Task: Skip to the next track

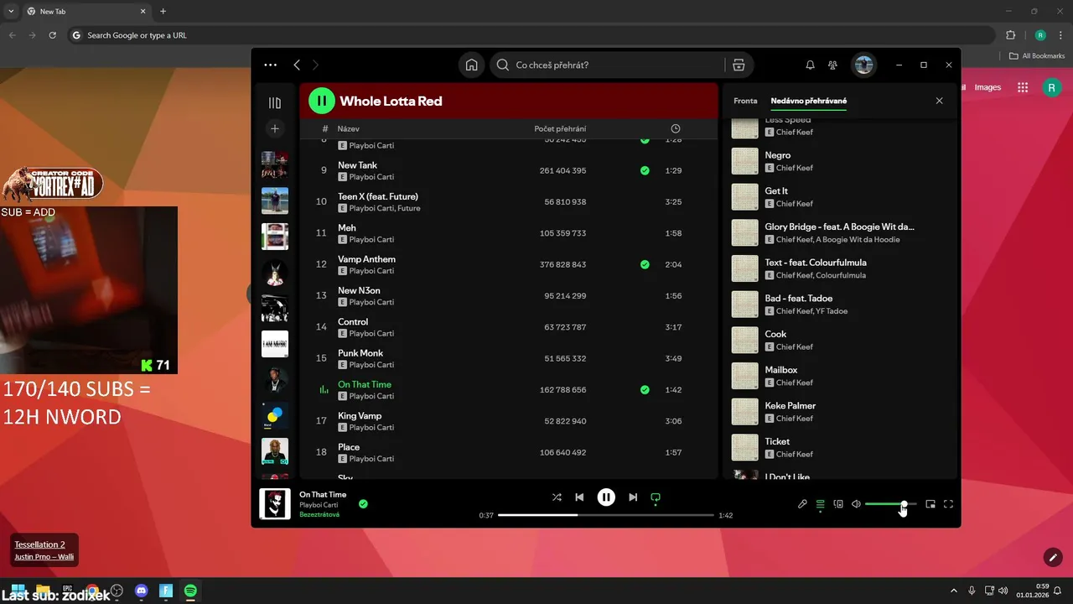Action: tap(633, 497)
